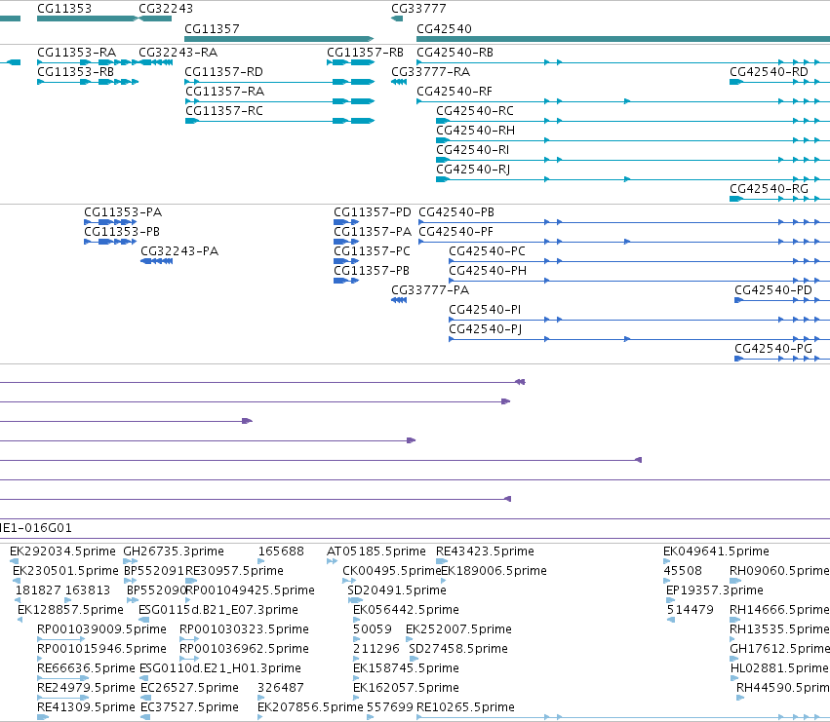
Task: Select protein CG11357-PB
Action: coord(372,271)
